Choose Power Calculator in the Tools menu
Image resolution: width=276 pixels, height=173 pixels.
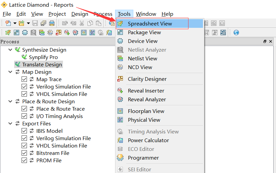(160, 140)
